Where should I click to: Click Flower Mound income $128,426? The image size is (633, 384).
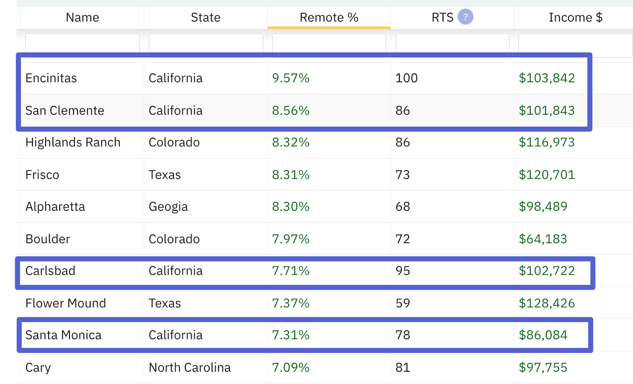[547, 303]
